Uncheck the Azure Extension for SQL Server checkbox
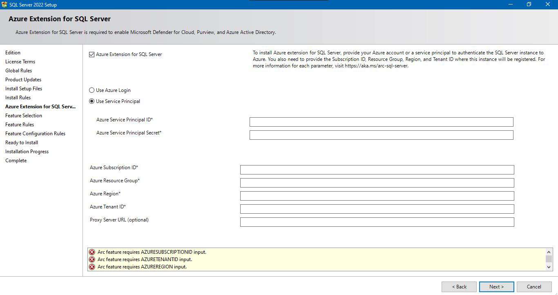 click(x=92, y=54)
